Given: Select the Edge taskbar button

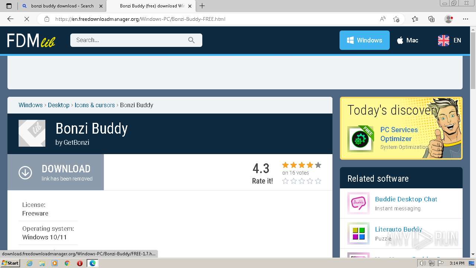Looking at the screenshot, I should (x=92, y=263).
